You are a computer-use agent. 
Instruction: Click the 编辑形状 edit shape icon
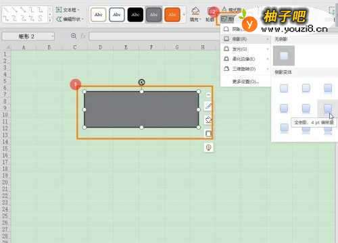click(59, 19)
